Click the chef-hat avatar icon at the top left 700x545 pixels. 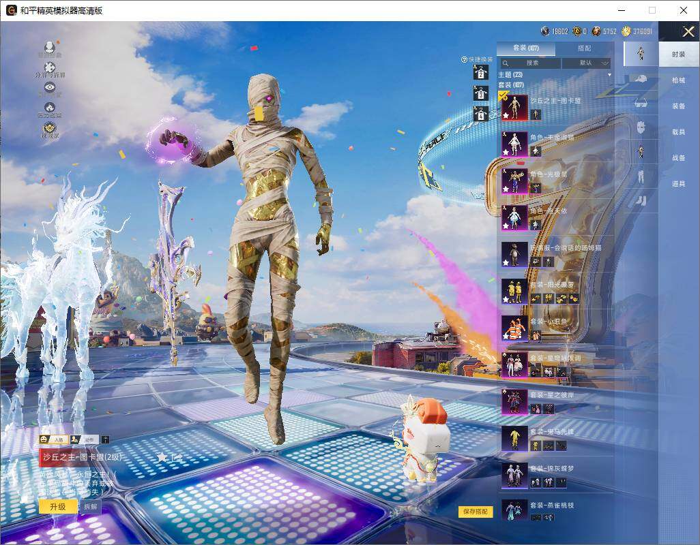50,46
